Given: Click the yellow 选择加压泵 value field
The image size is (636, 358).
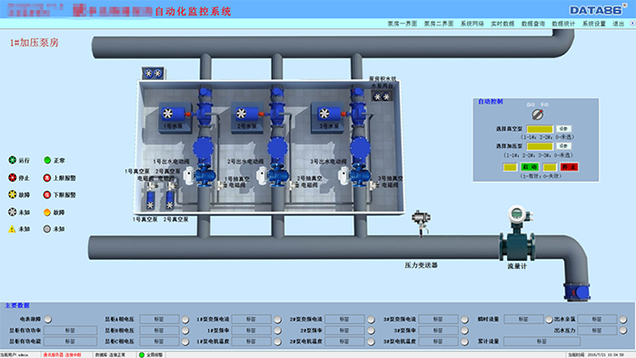Looking at the screenshot, I should pyautogui.click(x=540, y=146).
